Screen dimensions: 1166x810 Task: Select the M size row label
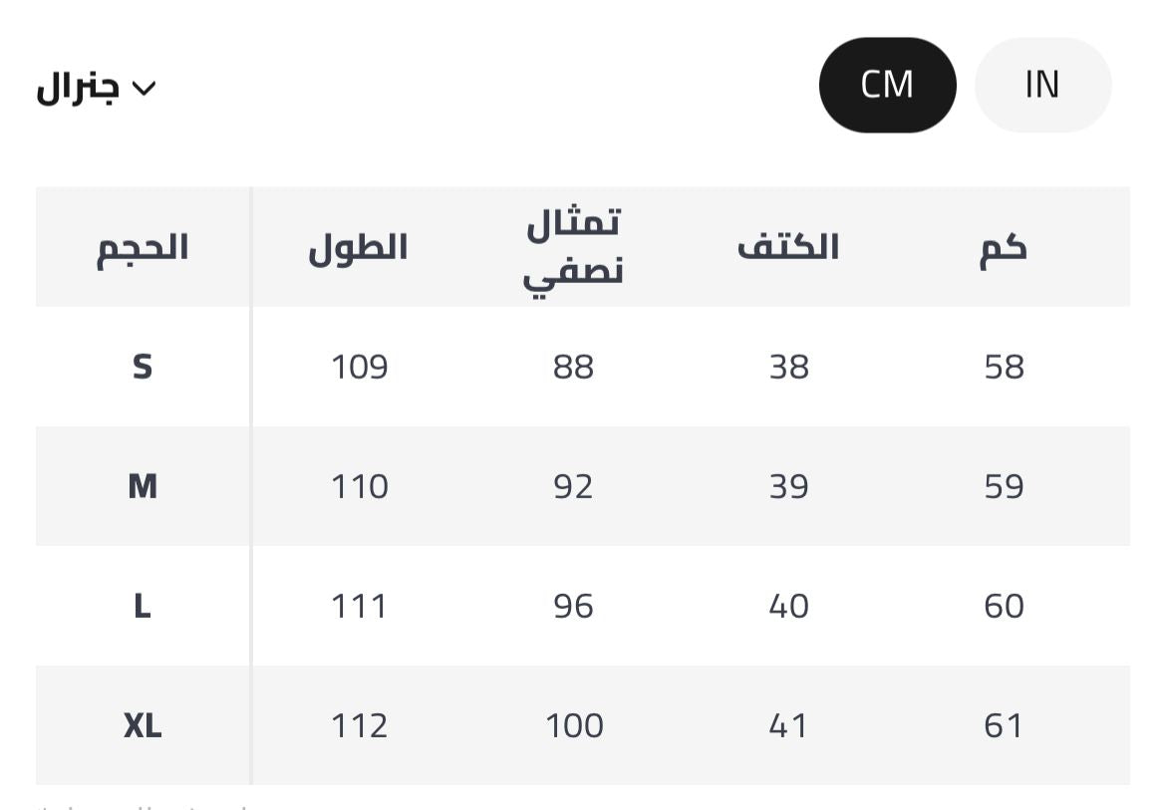coord(143,486)
